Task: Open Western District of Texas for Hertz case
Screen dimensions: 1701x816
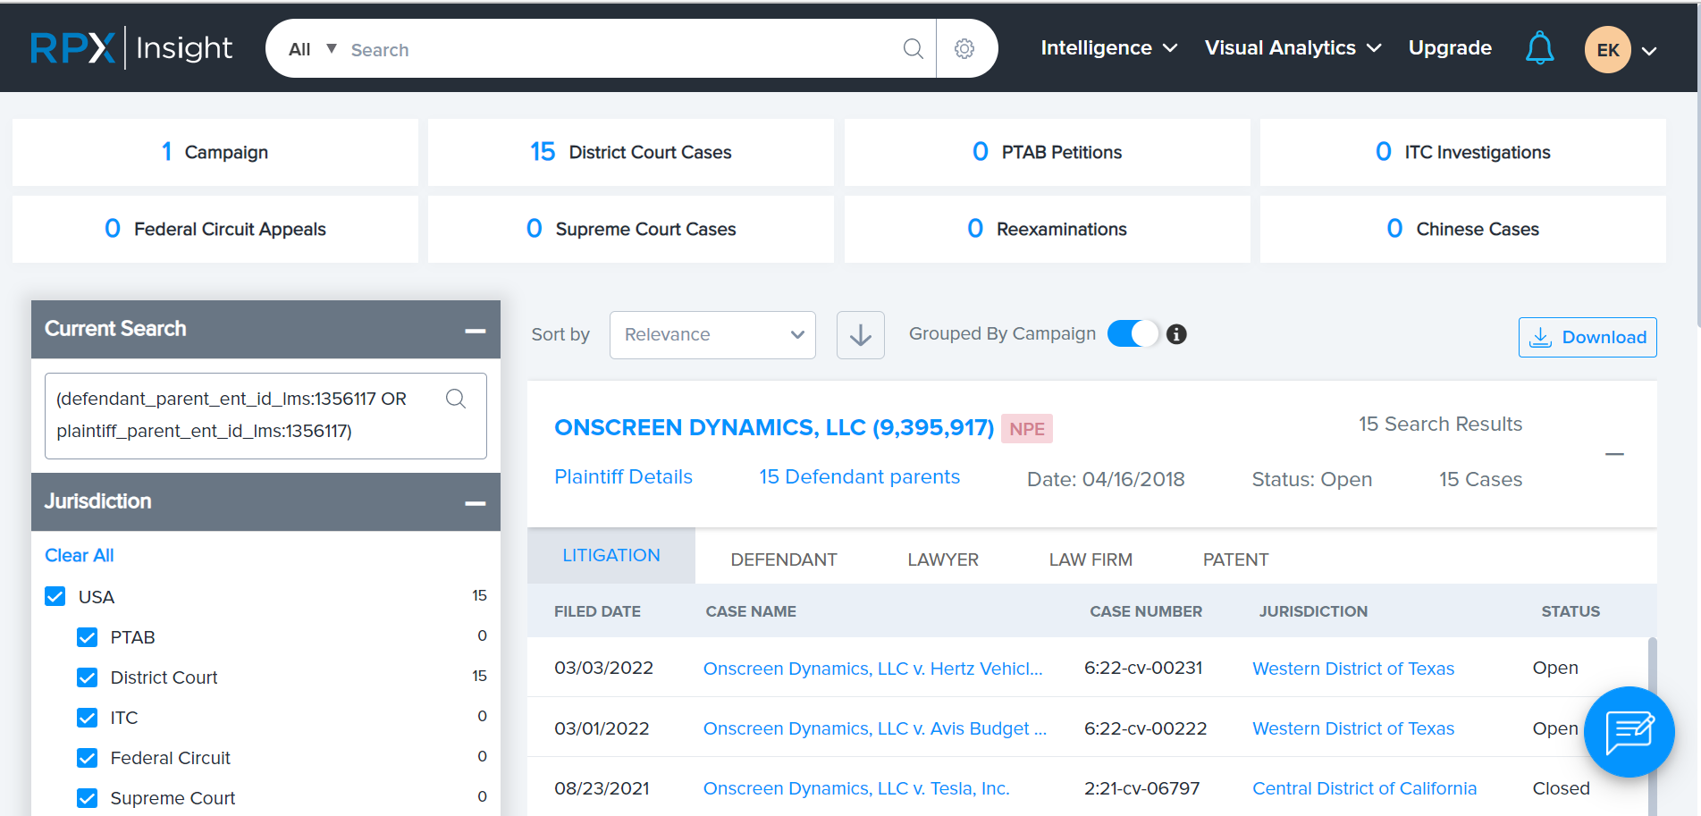Action: point(1353,669)
